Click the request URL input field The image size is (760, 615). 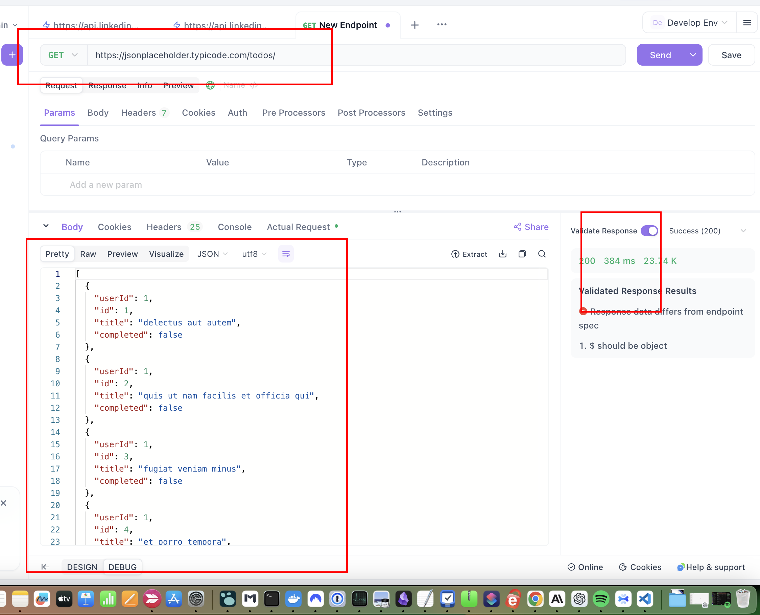354,55
